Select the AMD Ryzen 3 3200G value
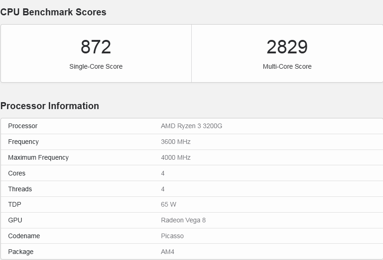383x260 pixels. [x=191, y=126]
